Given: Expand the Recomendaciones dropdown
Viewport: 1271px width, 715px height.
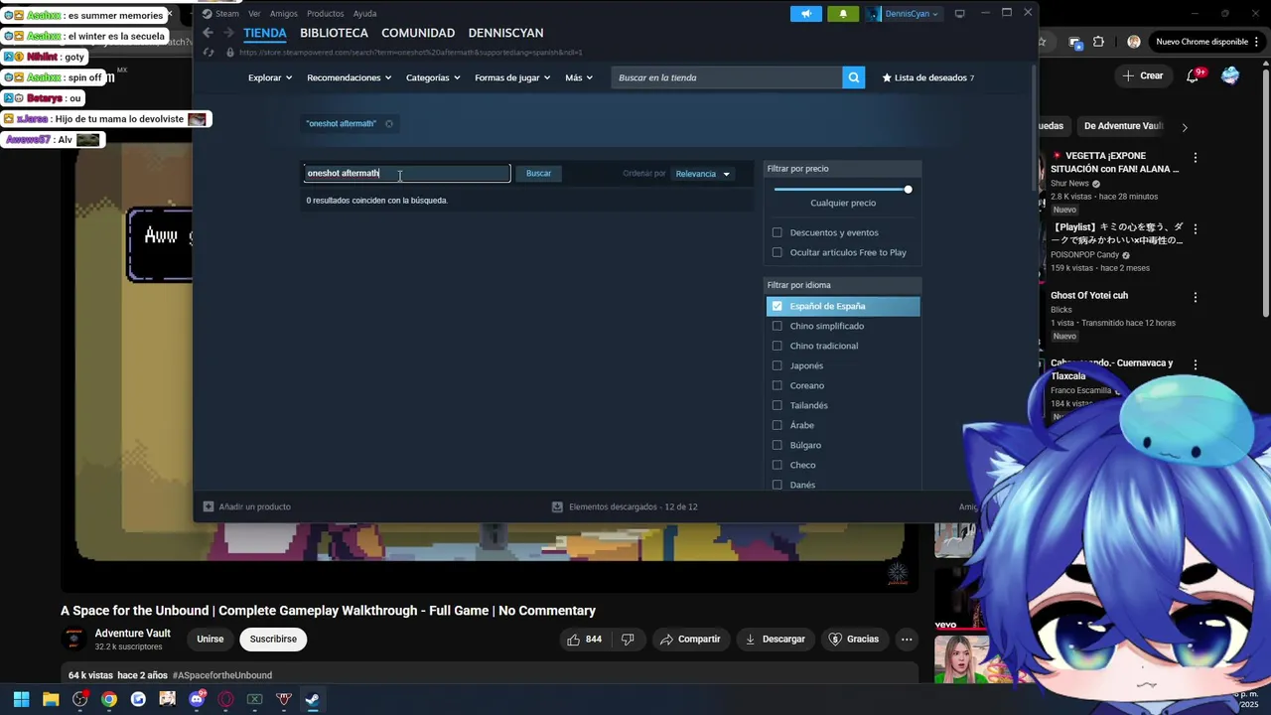Looking at the screenshot, I should (x=350, y=77).
